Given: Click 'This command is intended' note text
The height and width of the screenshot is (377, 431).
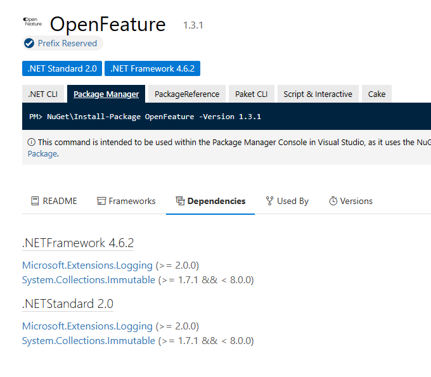Looking at the screenshot, I should coord(235,142).
